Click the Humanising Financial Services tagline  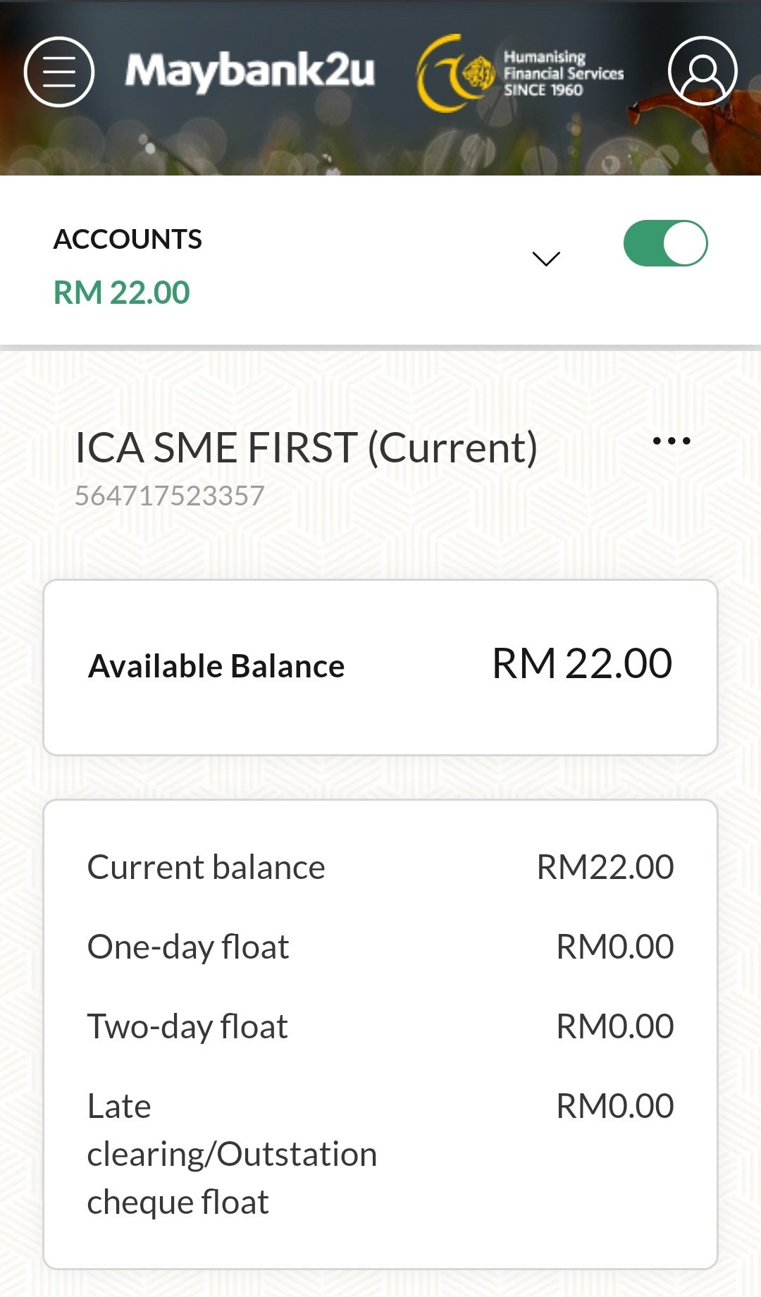564,73
